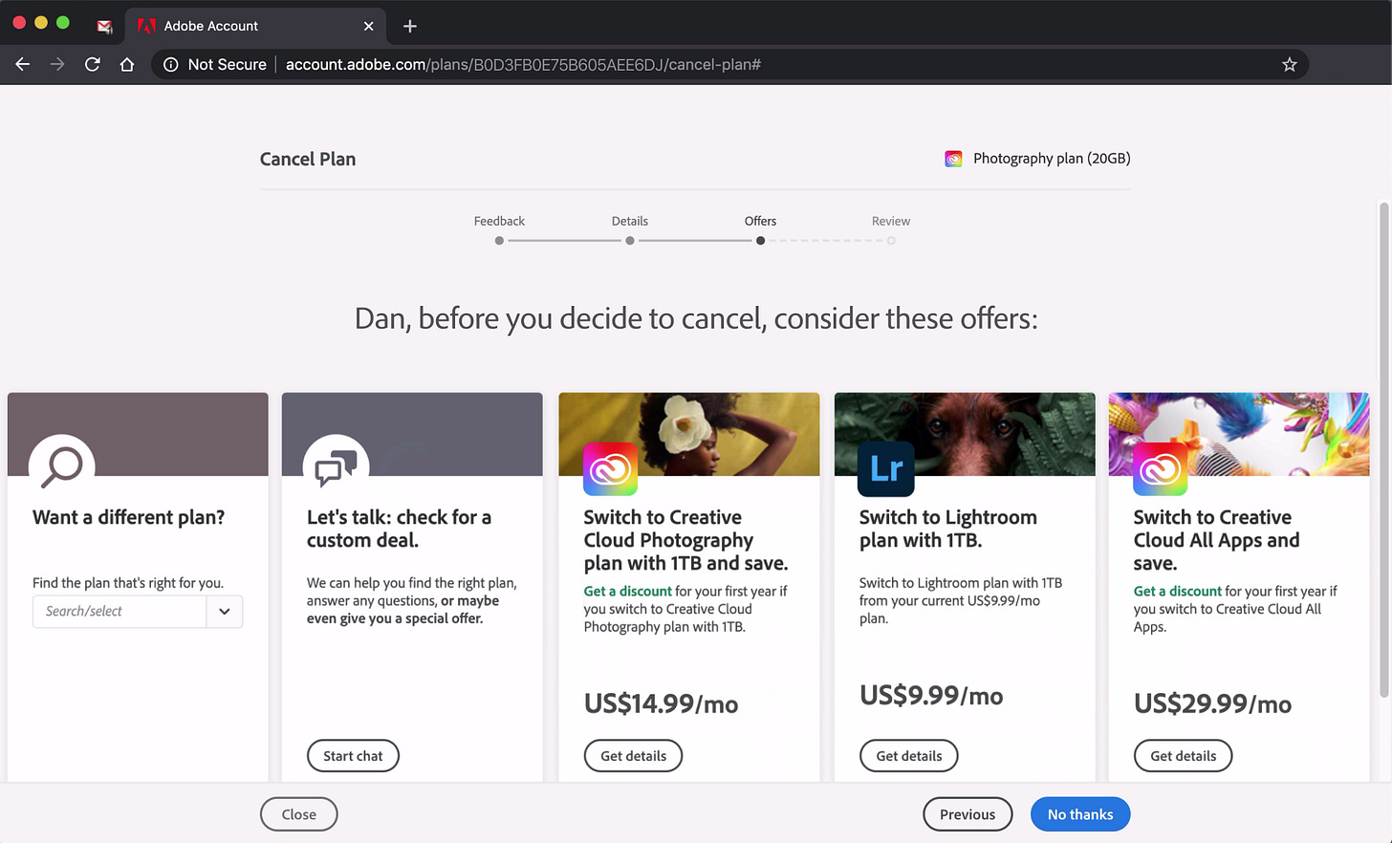This screenshot has width=1392, height=843.
Task: Click the page vertical scrollbar
Action: 1383,449
